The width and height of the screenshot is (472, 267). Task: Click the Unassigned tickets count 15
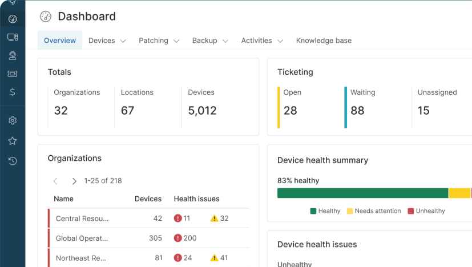point(423,111)
